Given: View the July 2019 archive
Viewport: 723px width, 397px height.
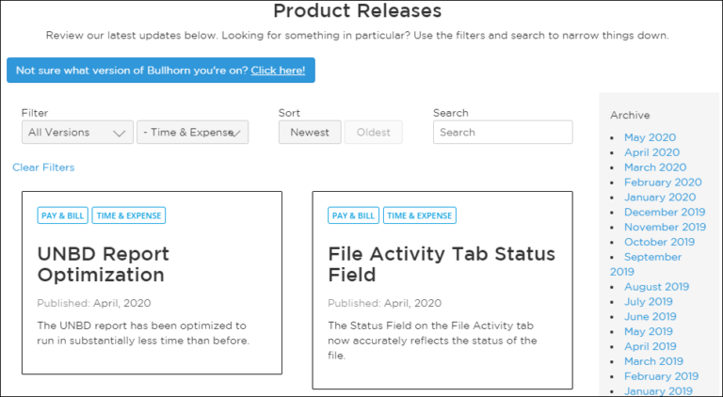Looking at the screenshot, I should (x=649, y=302).
